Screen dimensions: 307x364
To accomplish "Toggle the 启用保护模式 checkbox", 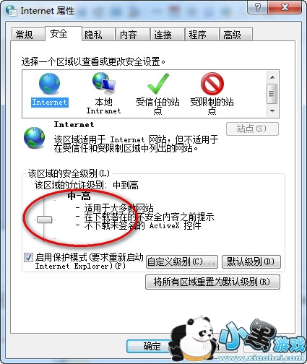I will (28, 258).
